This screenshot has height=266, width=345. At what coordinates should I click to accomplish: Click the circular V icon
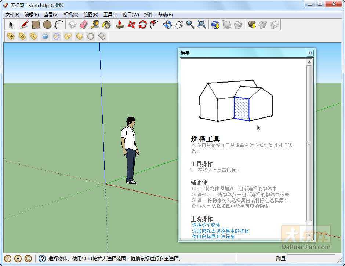point(57,36)
